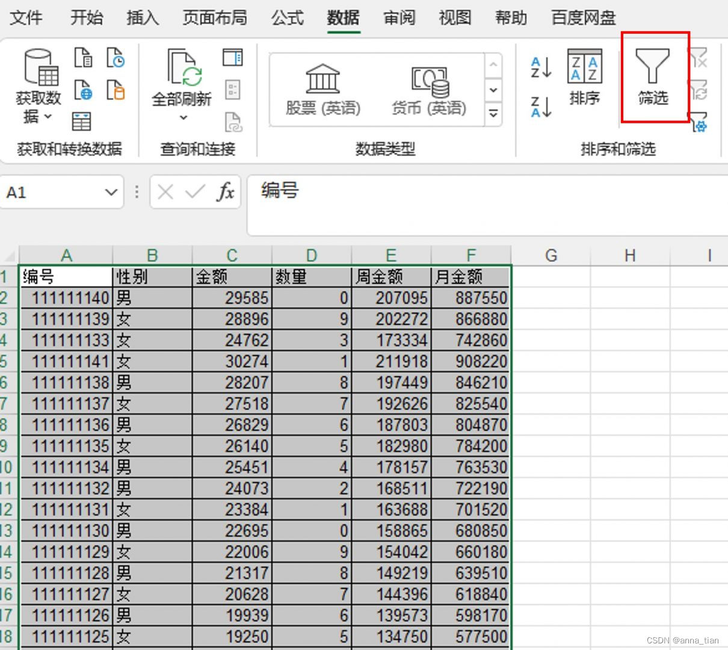Image resolution: width=728 pixels, height=650 pixels.
Task: Click cell containing 182980
Action: (x=391, y=446)
